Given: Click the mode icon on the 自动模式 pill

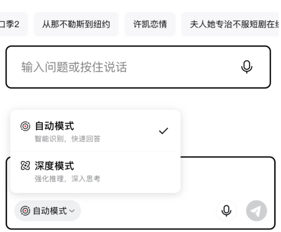Looking at the screenshot, I should [x=24, y=210].
